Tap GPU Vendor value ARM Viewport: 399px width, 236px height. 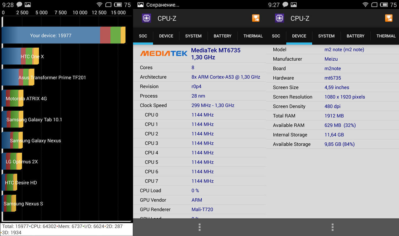[x=197, y=200]
